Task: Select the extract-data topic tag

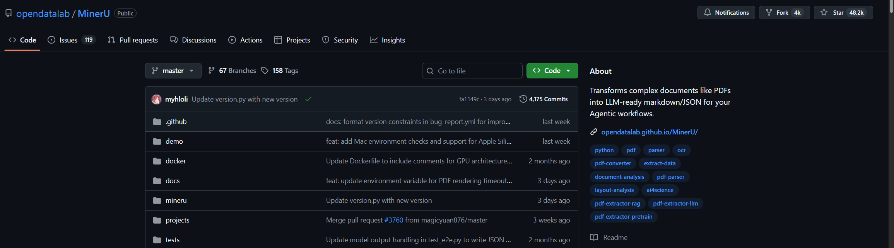Action: pyautogui.click(x=660, y=163)
